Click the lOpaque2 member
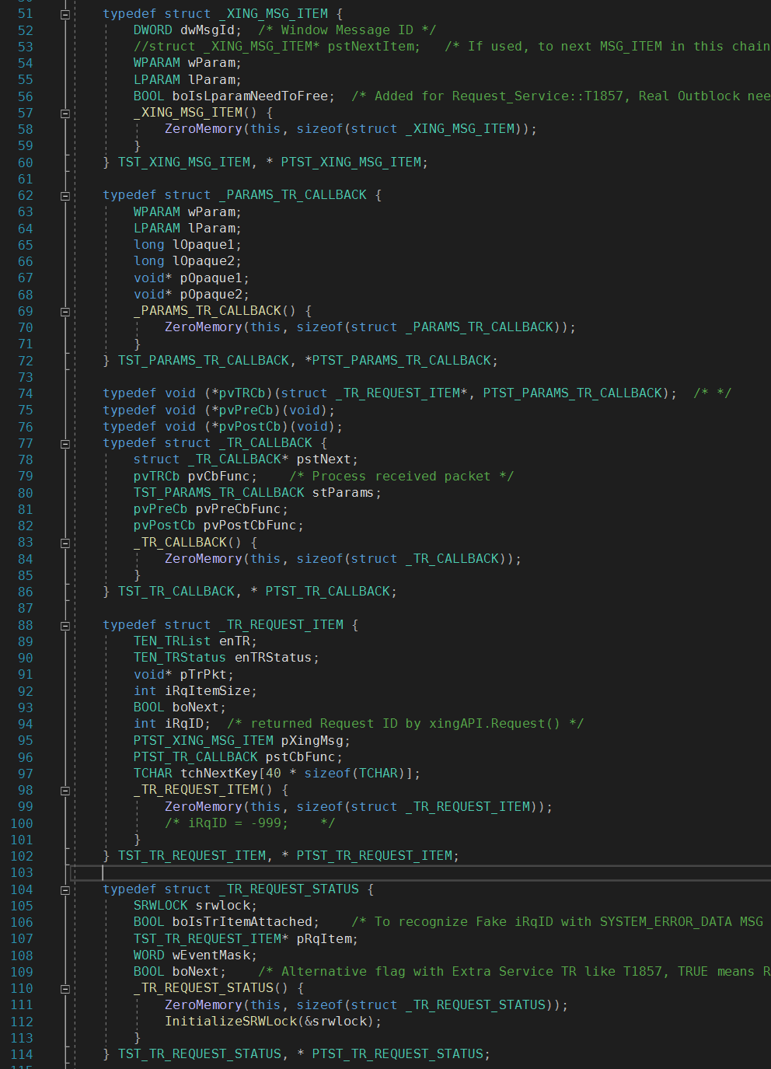 pos(203,261)
